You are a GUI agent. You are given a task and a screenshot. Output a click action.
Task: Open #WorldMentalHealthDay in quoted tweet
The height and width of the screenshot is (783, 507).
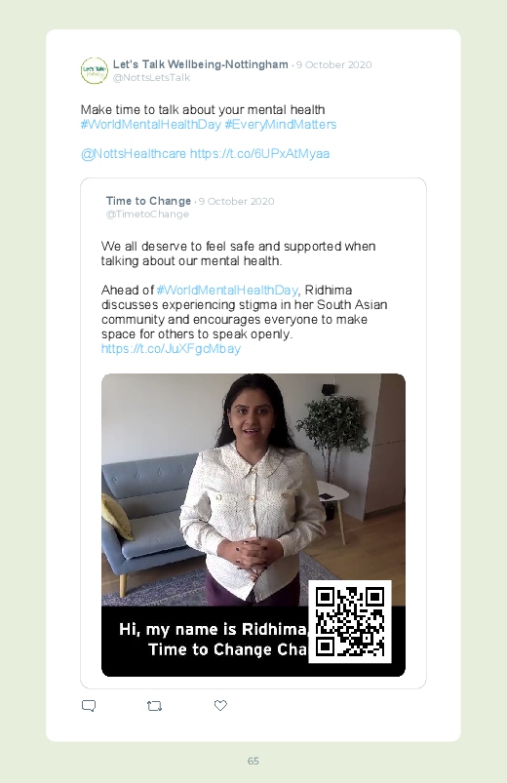pyautogui.click(x=227, y=291)
